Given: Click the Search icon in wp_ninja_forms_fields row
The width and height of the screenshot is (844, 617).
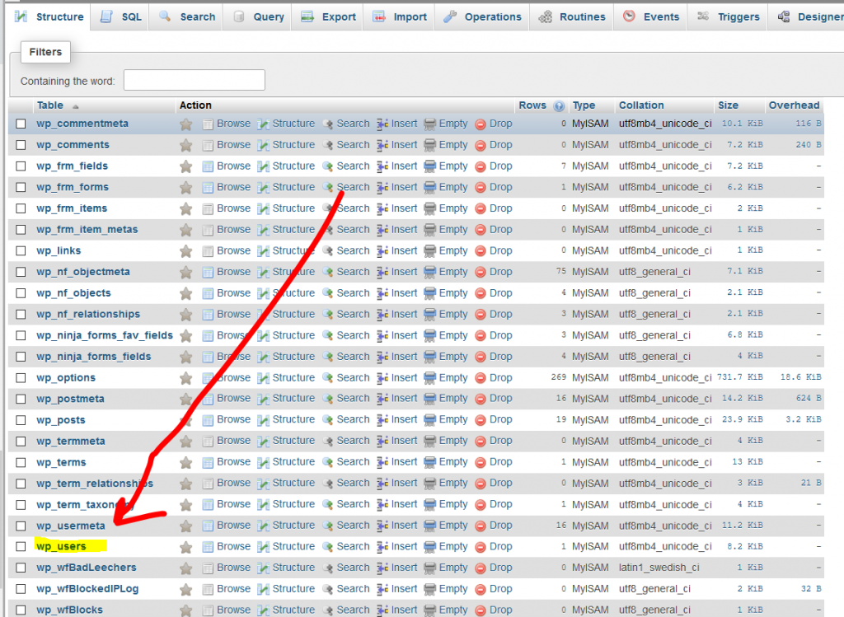Looking at the screenshot, I should tap(328, 358).
